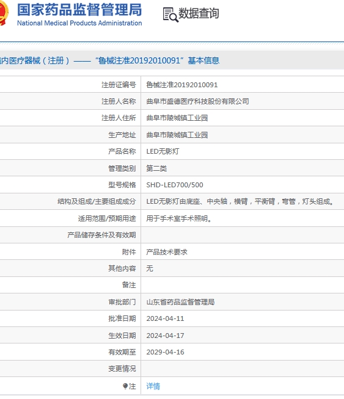Click the structure description starting LED无影灯由底座
344x399 pixels.
coord(240,201)
